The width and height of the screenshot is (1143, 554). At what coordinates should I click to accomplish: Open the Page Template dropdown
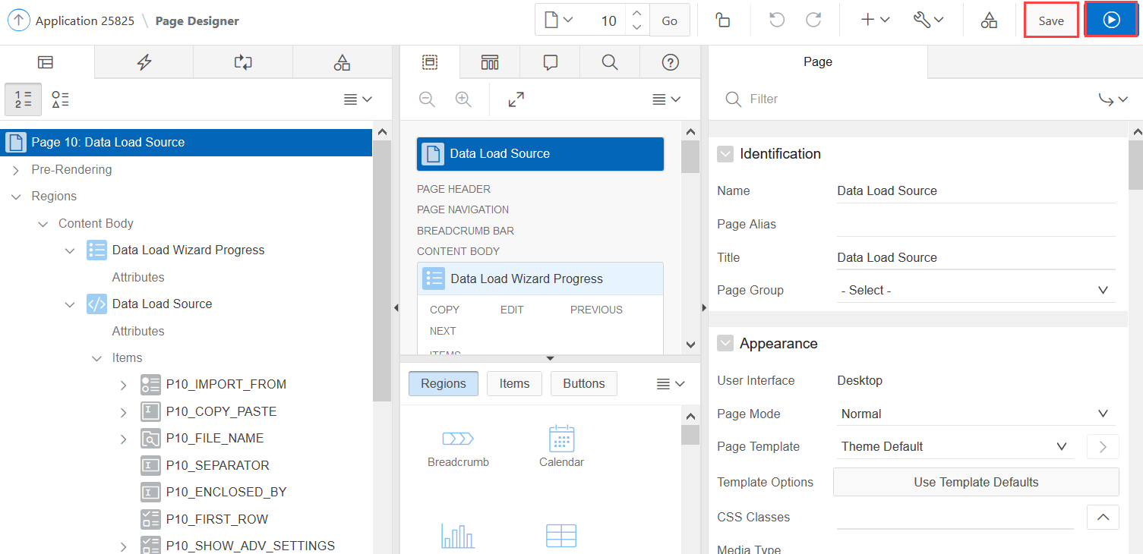(x=955, y=446)
